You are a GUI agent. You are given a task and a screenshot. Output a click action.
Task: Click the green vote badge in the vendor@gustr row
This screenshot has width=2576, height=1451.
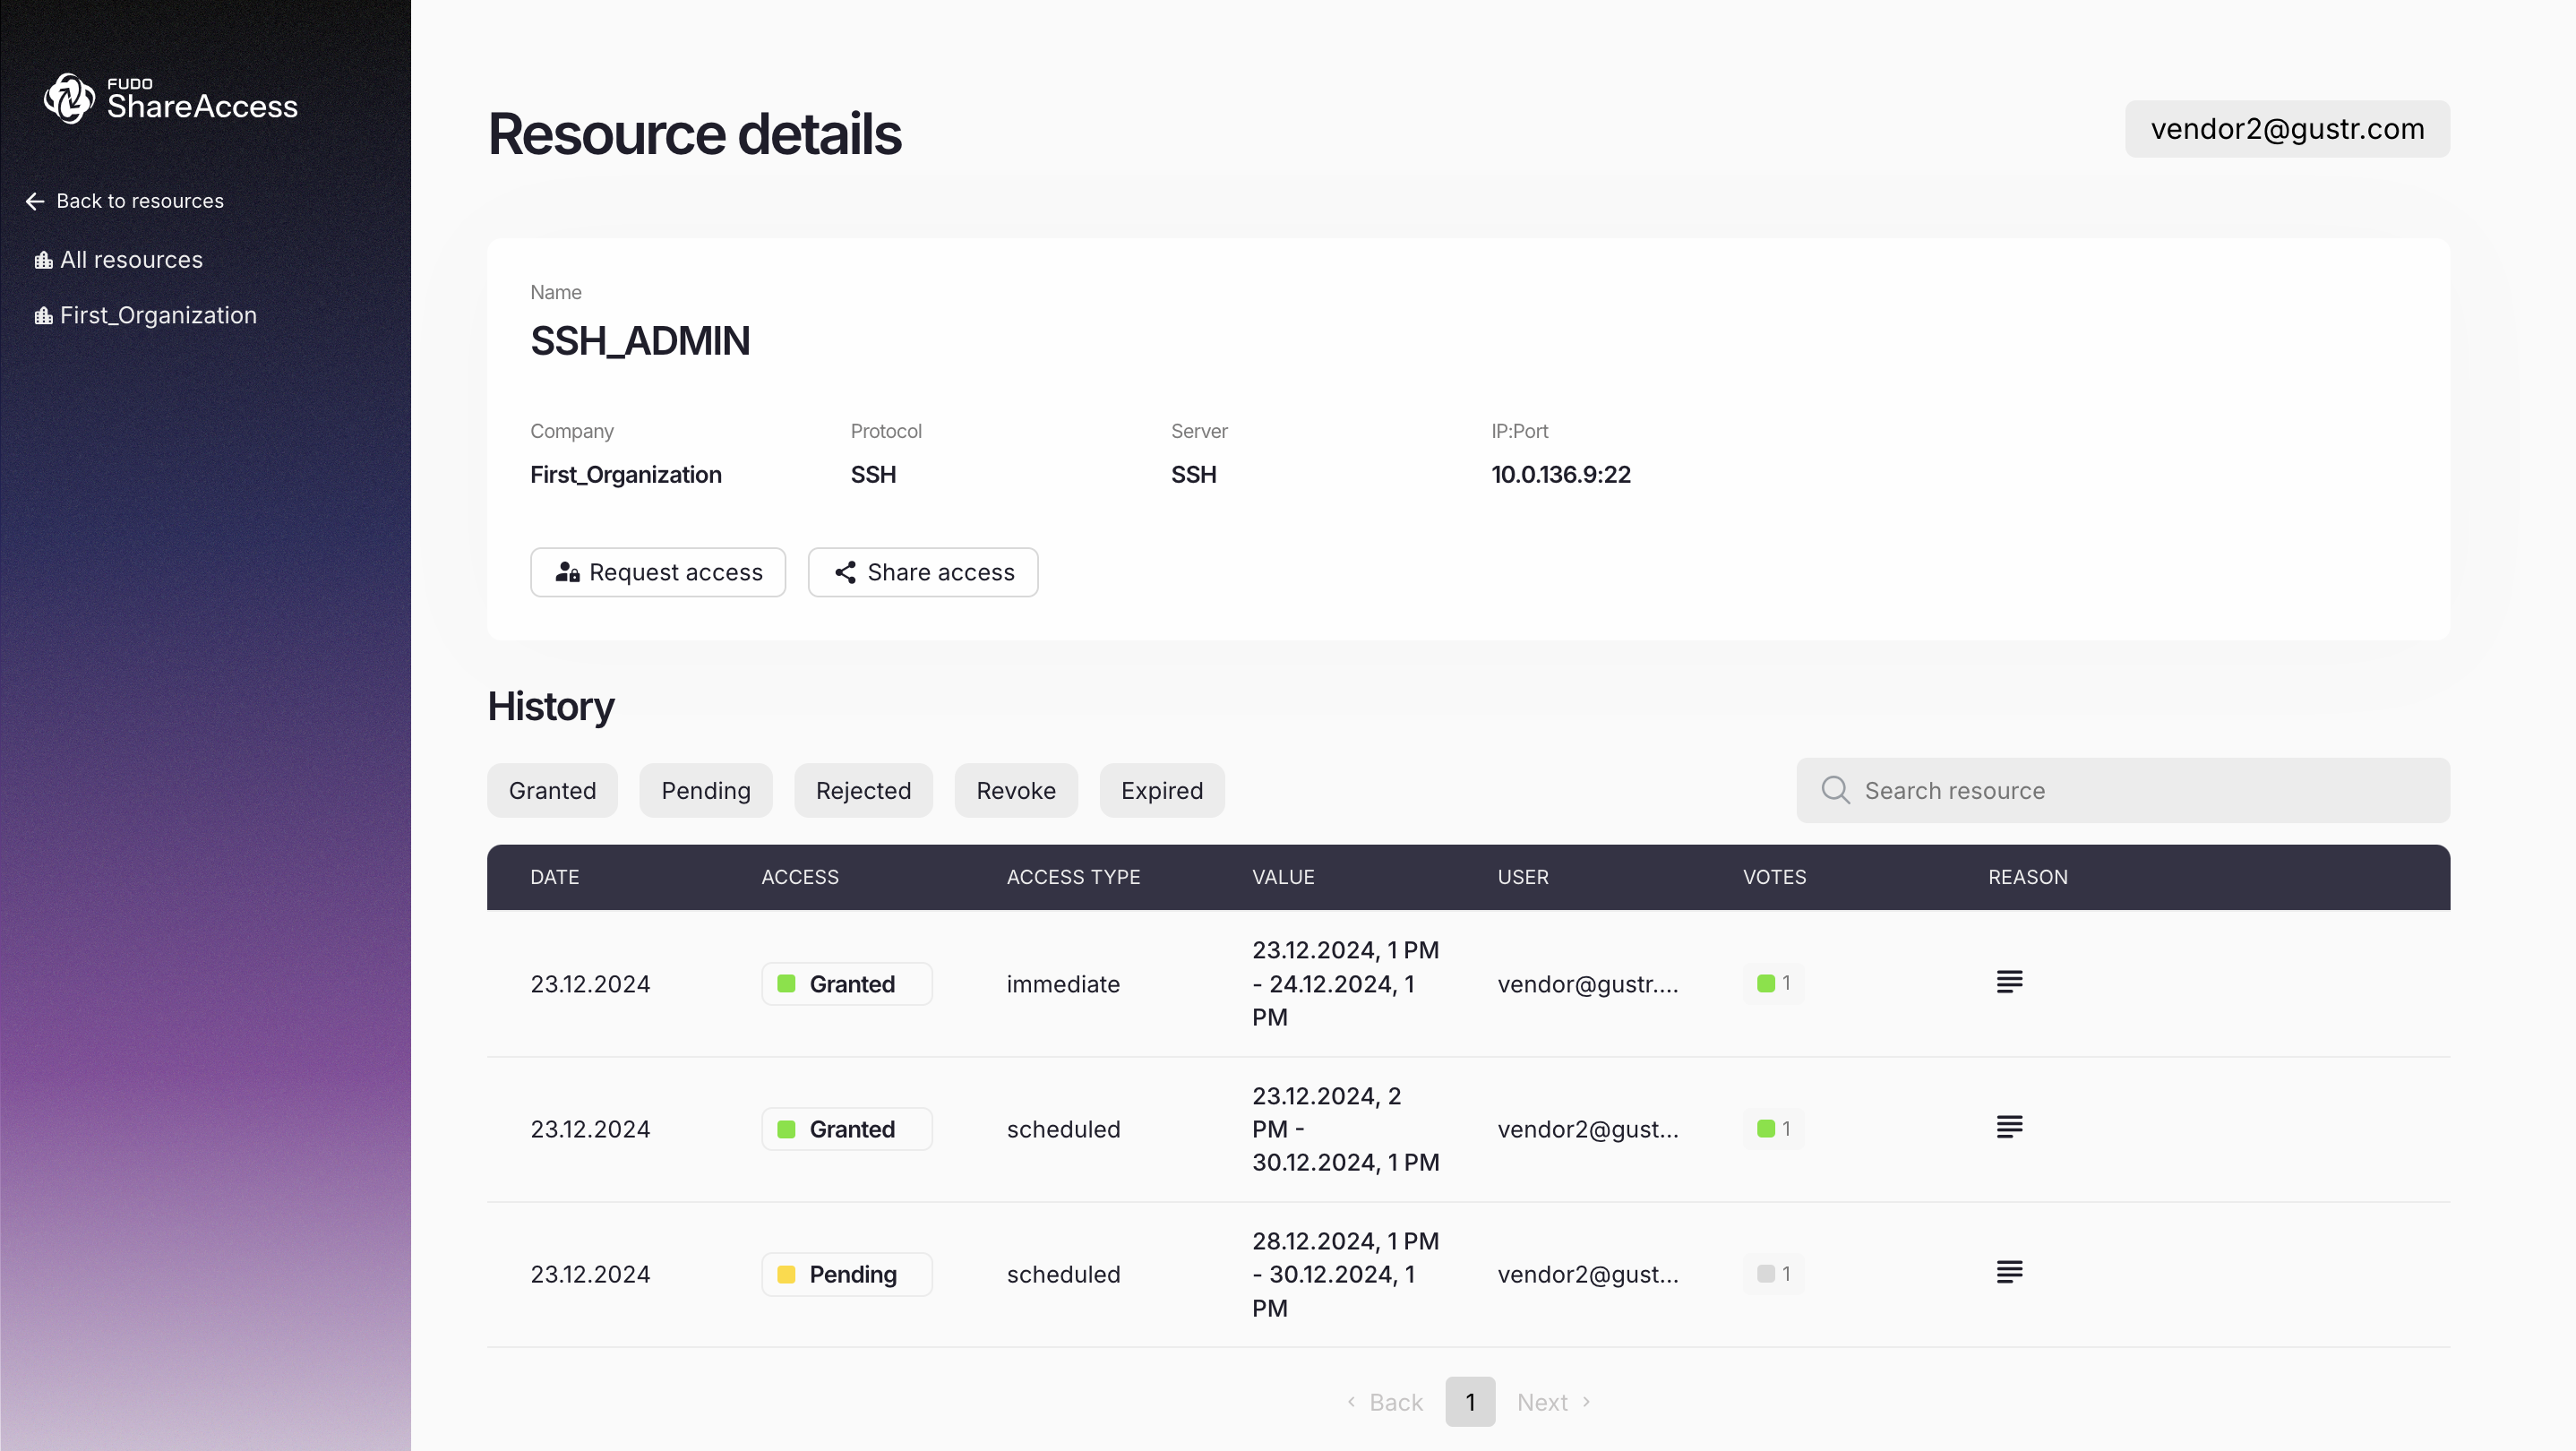click(x=1773, y=984)
